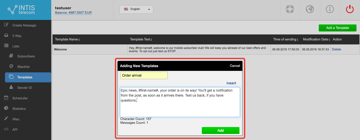Click the testuser username
This screenshot has width=360, height=140.
(x=63, y=8)
